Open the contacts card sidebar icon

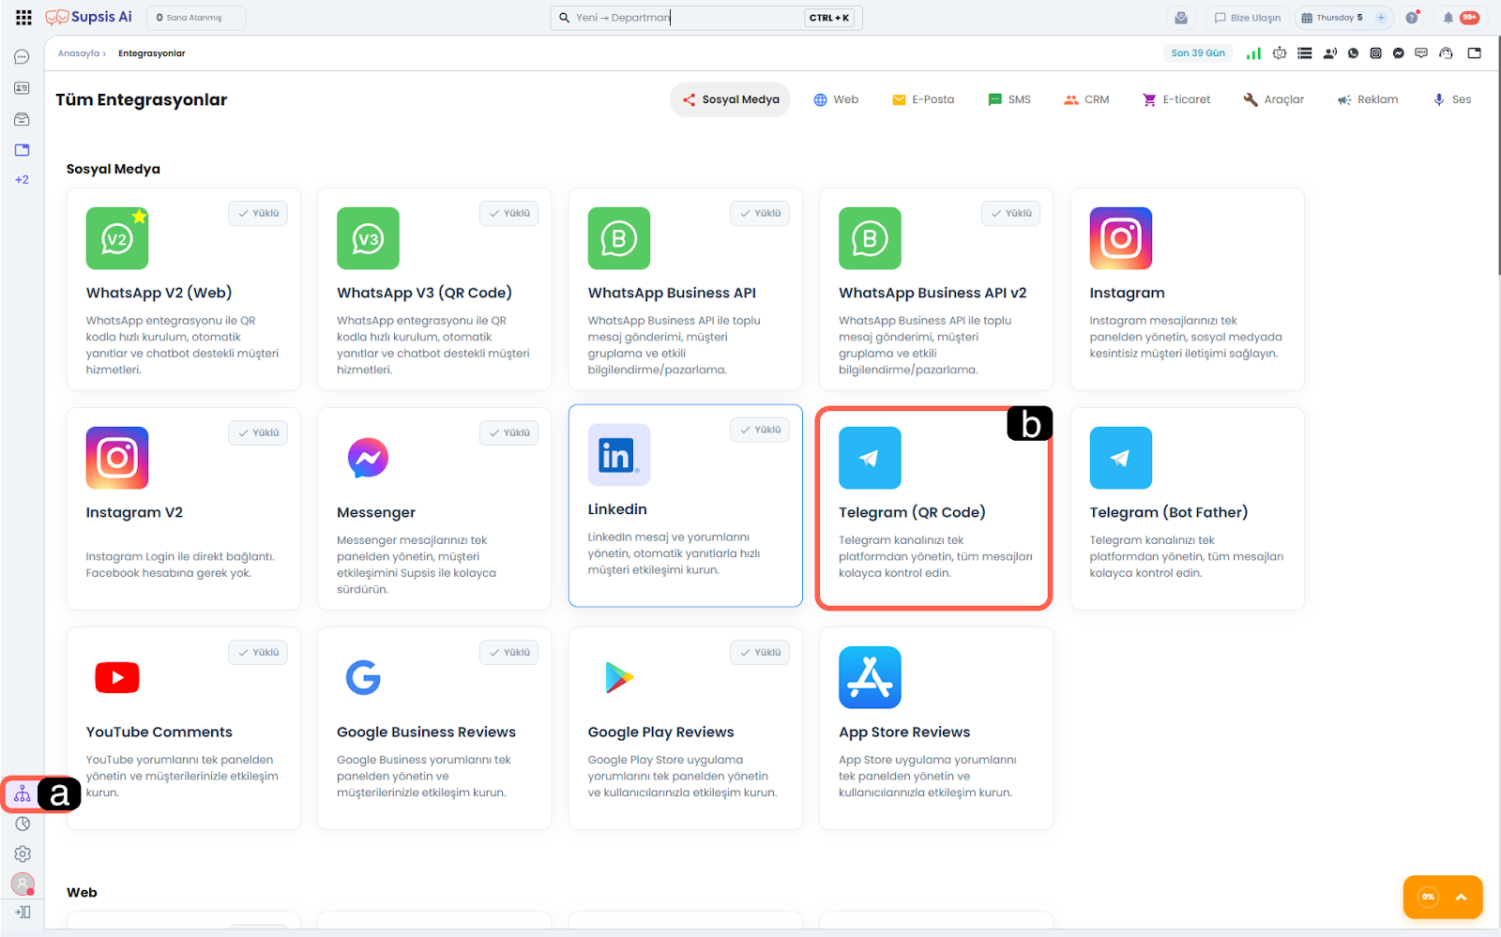coord(22,88)
